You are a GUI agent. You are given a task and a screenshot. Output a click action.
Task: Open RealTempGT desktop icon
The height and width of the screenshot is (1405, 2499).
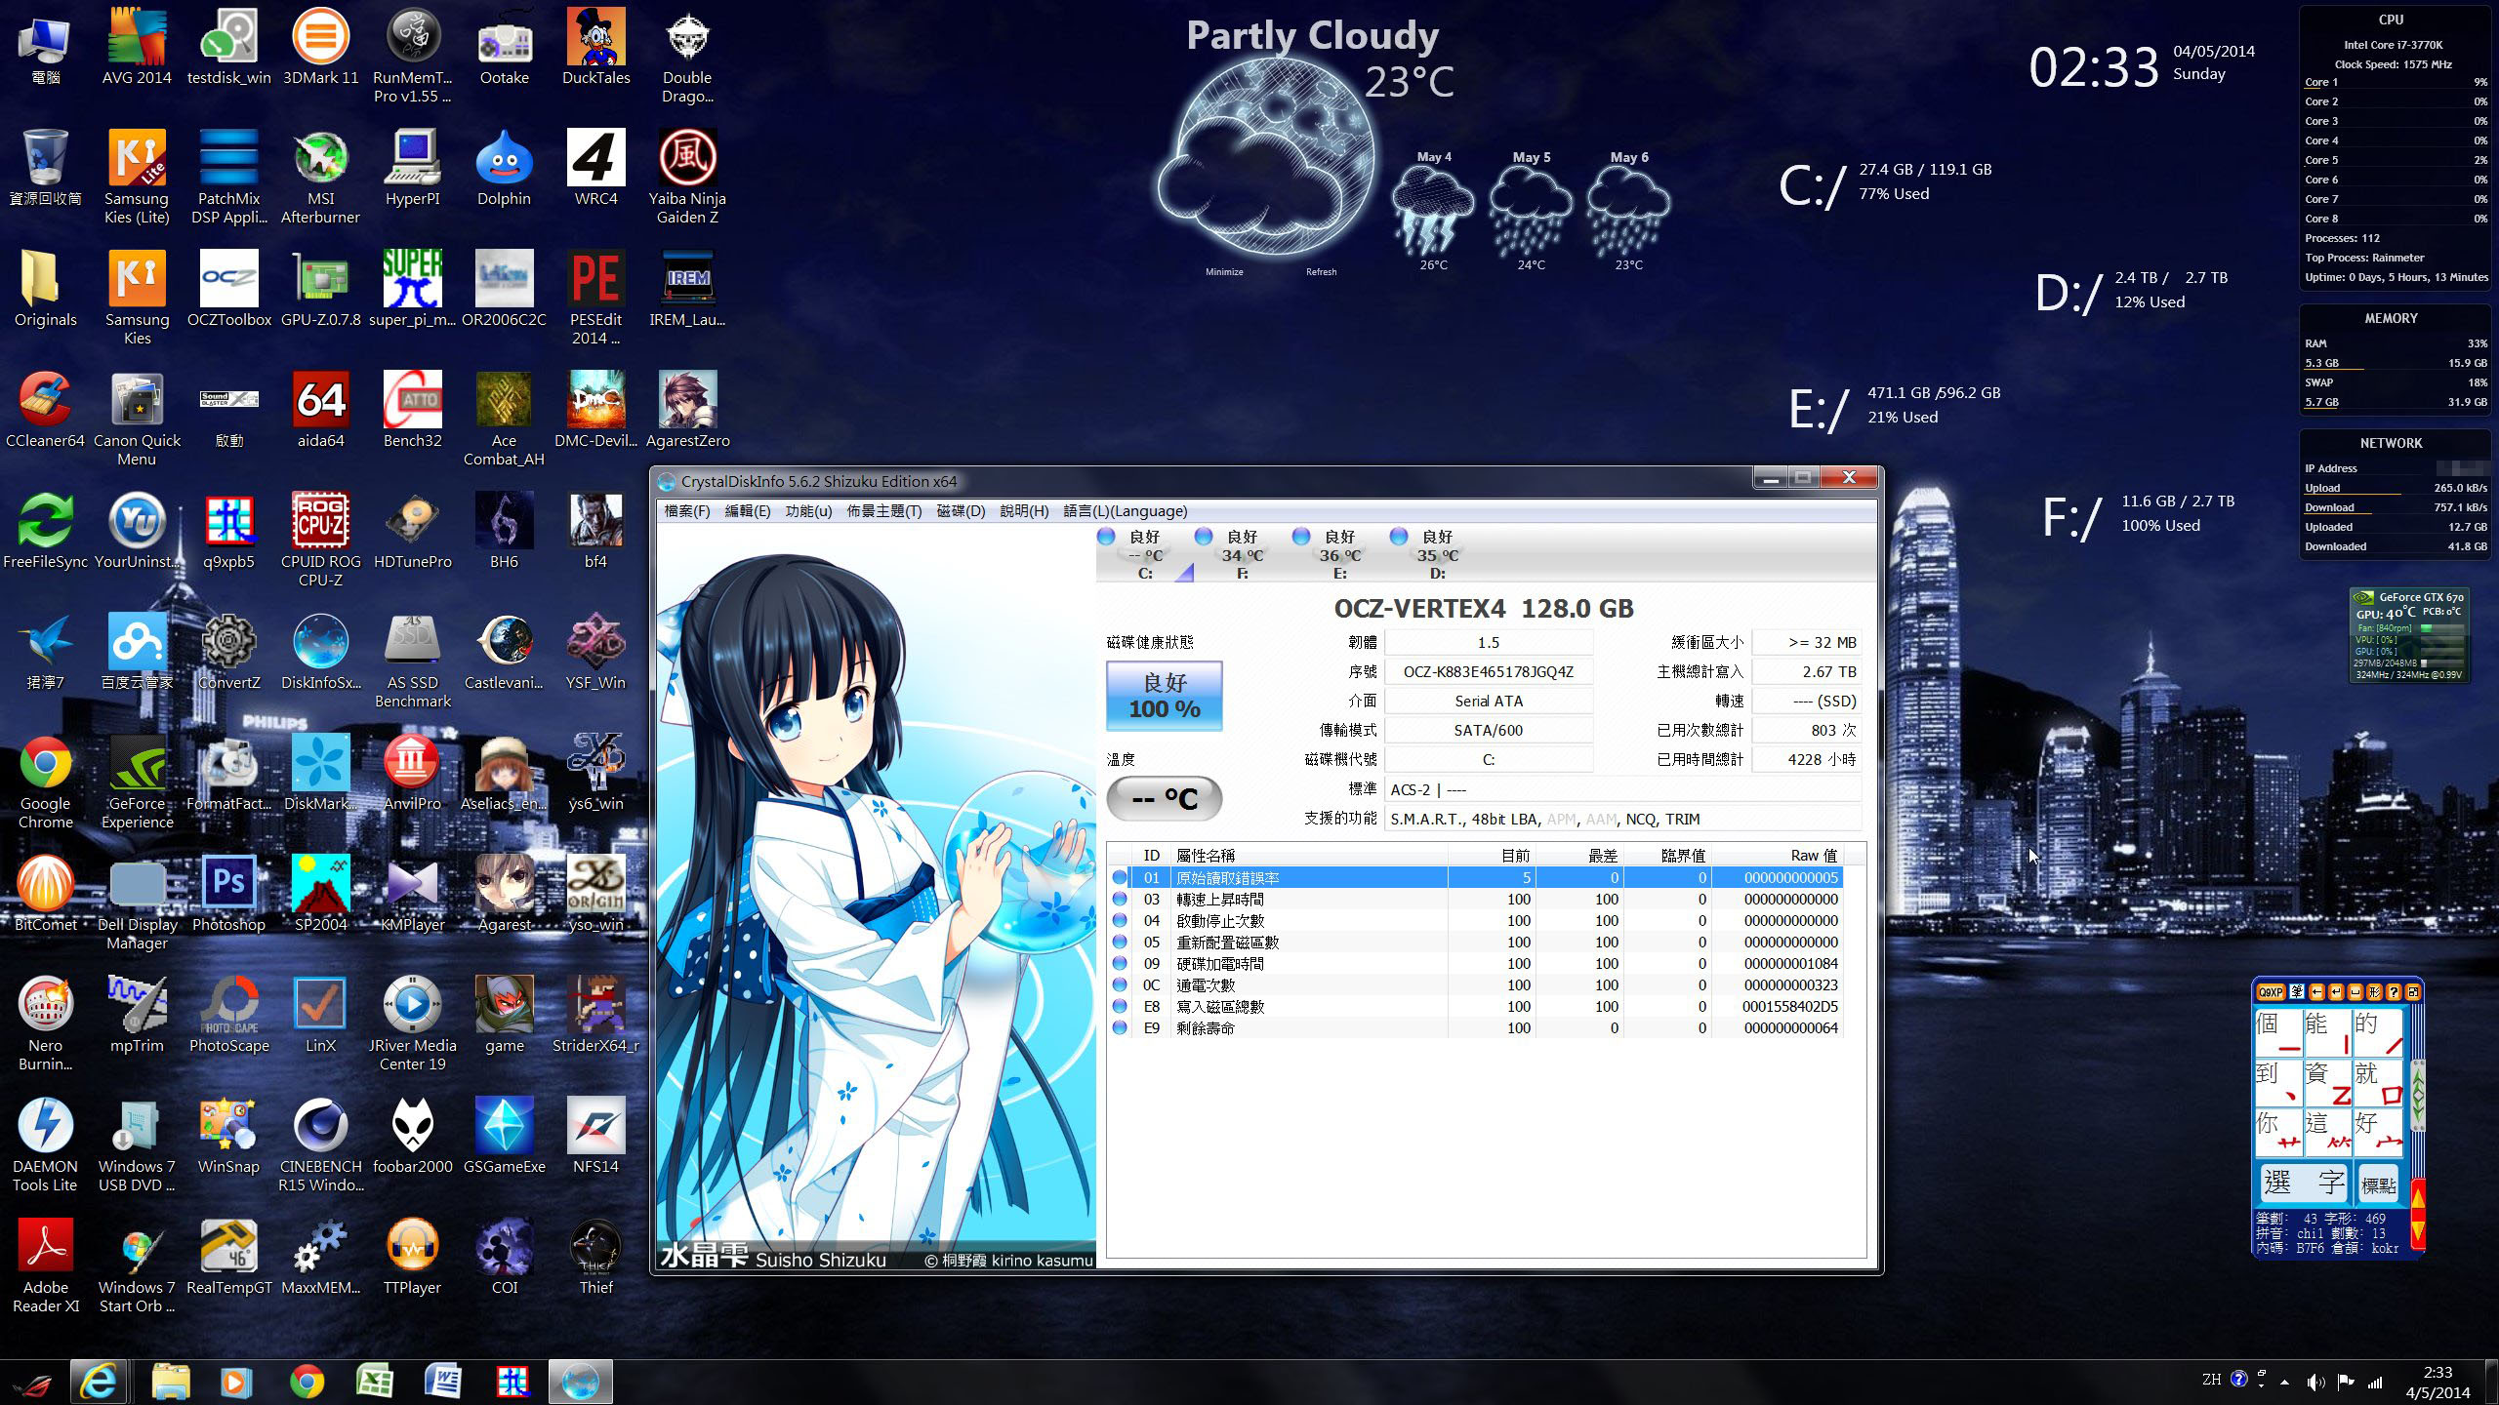[x=228, y=1257]
